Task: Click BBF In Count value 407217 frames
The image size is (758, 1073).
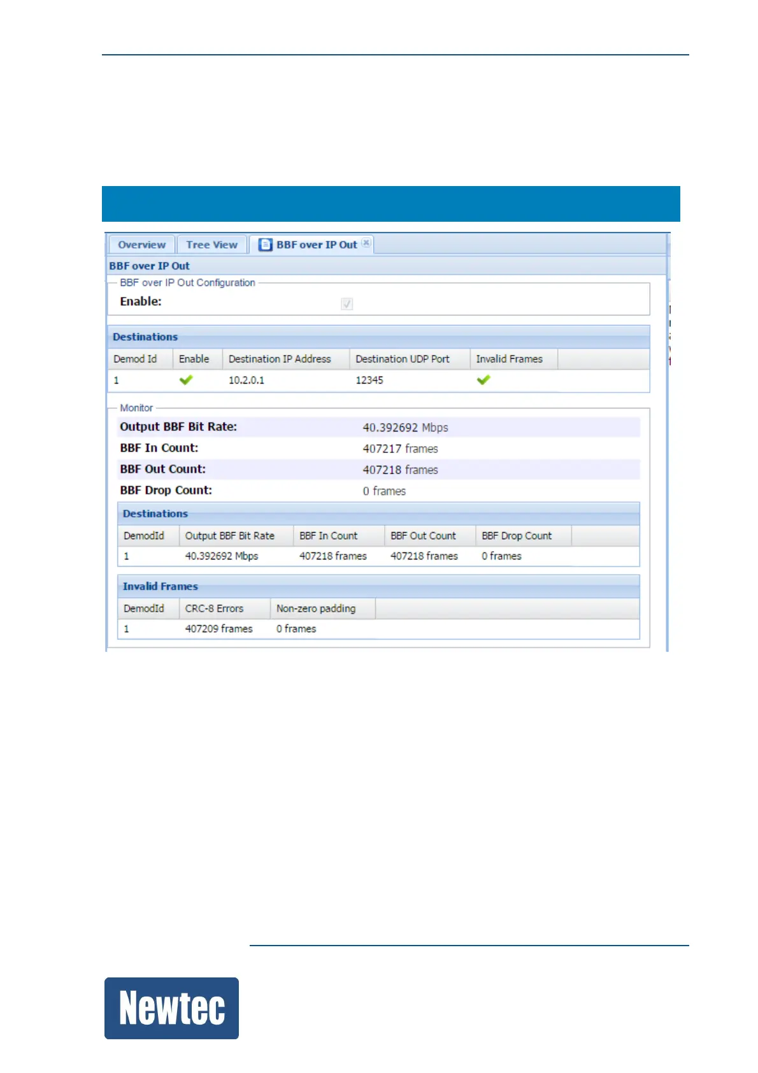Action: pyautogui.click(x=400, y=449)
